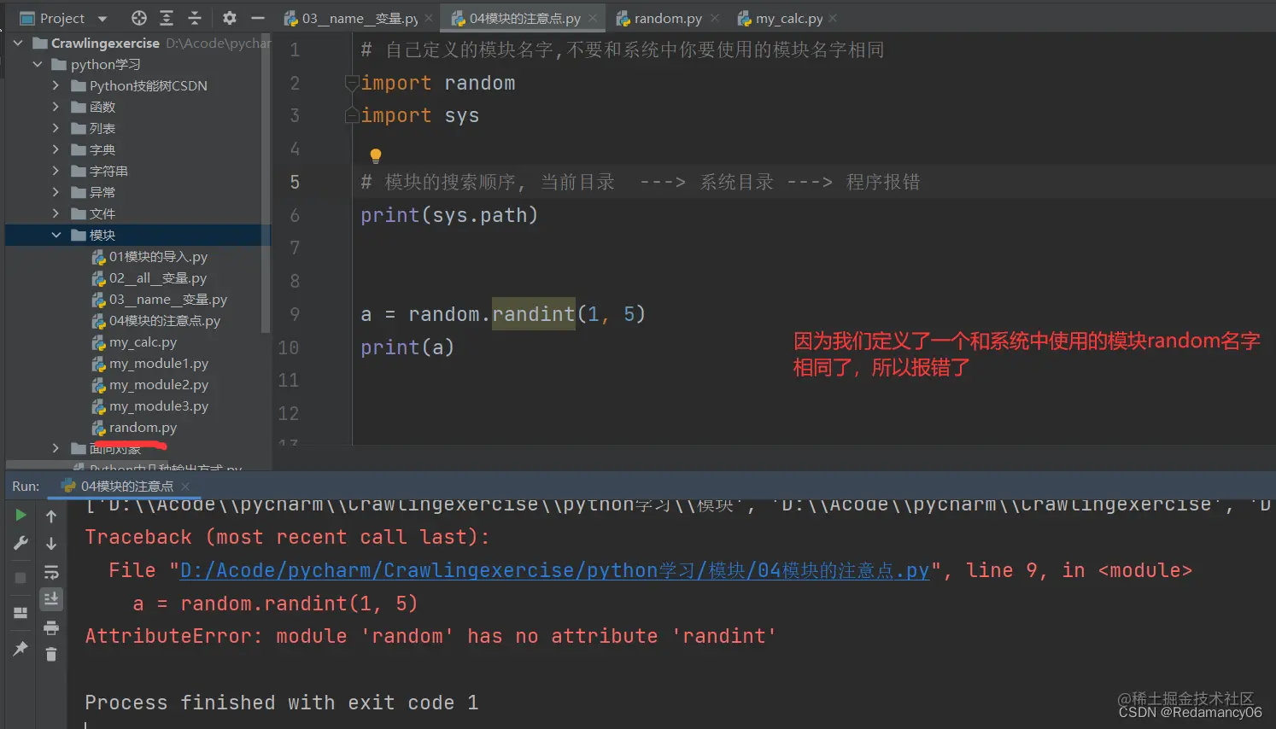Expand the 列表 folder

click(x=56, y=128)
